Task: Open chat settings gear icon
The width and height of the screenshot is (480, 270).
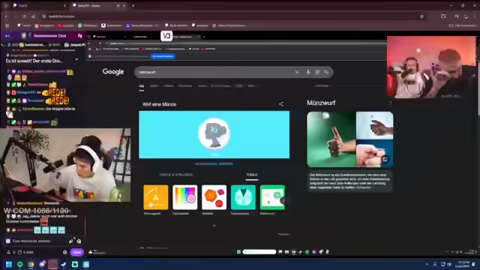Action: 65,252
